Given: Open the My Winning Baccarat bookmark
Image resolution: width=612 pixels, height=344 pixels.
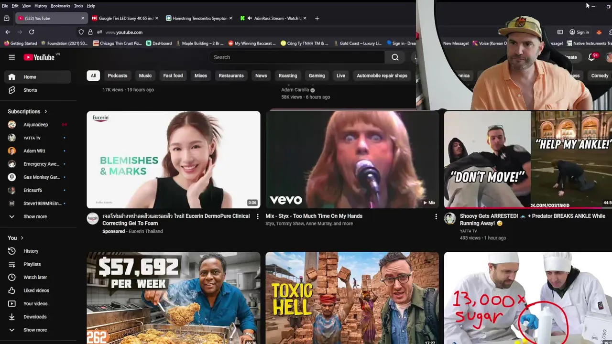Looking at the screenshot, I should 252,43.
